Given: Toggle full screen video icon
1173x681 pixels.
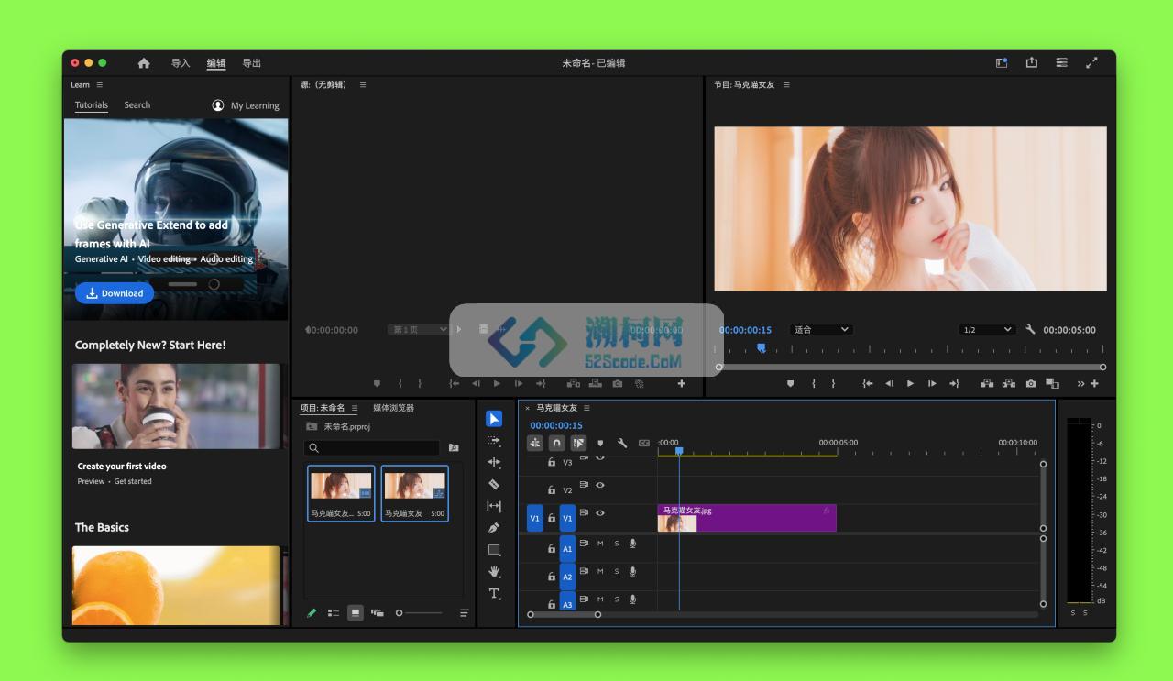Looking at the screenshot, I should [x=1091, y=63].
